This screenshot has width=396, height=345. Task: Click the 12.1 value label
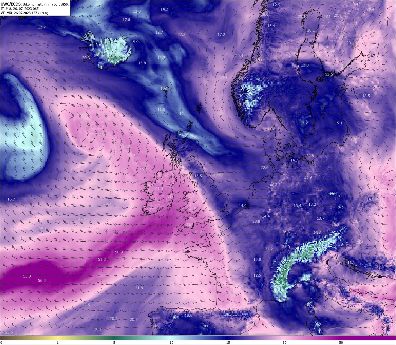pyautogui.click(x=183, y=114)
